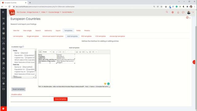The width and height of the screenshot is (197, 111).
Task: Open the dashboard gauge icon in sidebar
Action: 3,43
